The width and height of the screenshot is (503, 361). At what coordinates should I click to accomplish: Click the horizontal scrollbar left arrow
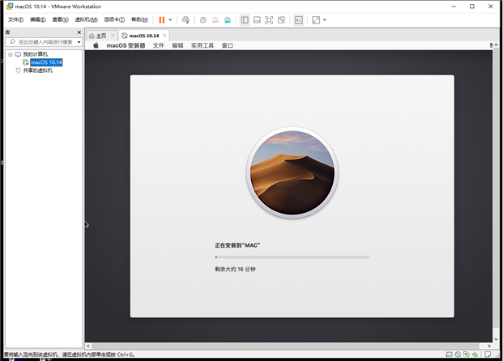[x=88, y=346]
